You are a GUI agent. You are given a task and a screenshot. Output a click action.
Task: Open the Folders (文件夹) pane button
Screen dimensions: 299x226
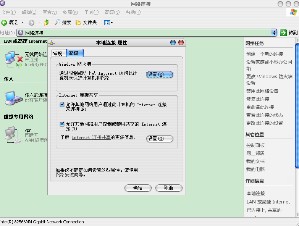click(x=86, y=23)
